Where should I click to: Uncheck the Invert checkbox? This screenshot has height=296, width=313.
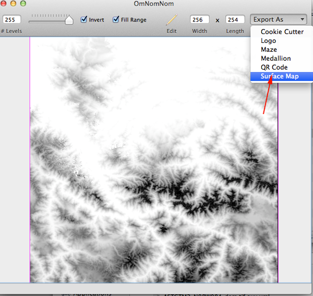click(84, 19)
